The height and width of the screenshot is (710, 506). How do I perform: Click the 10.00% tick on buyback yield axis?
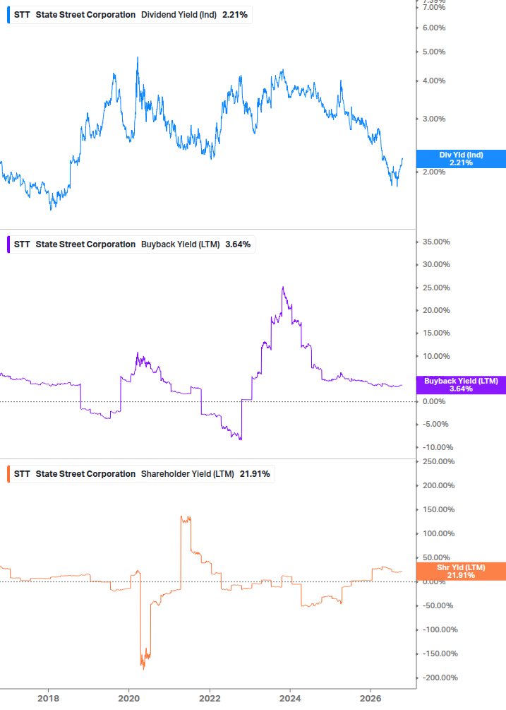[x=436, y=356]
